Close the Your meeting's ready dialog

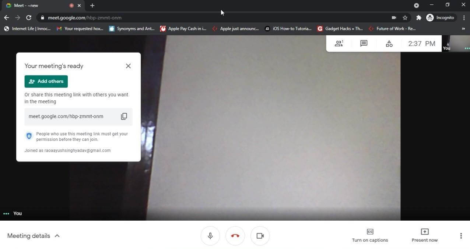(128, 66)
